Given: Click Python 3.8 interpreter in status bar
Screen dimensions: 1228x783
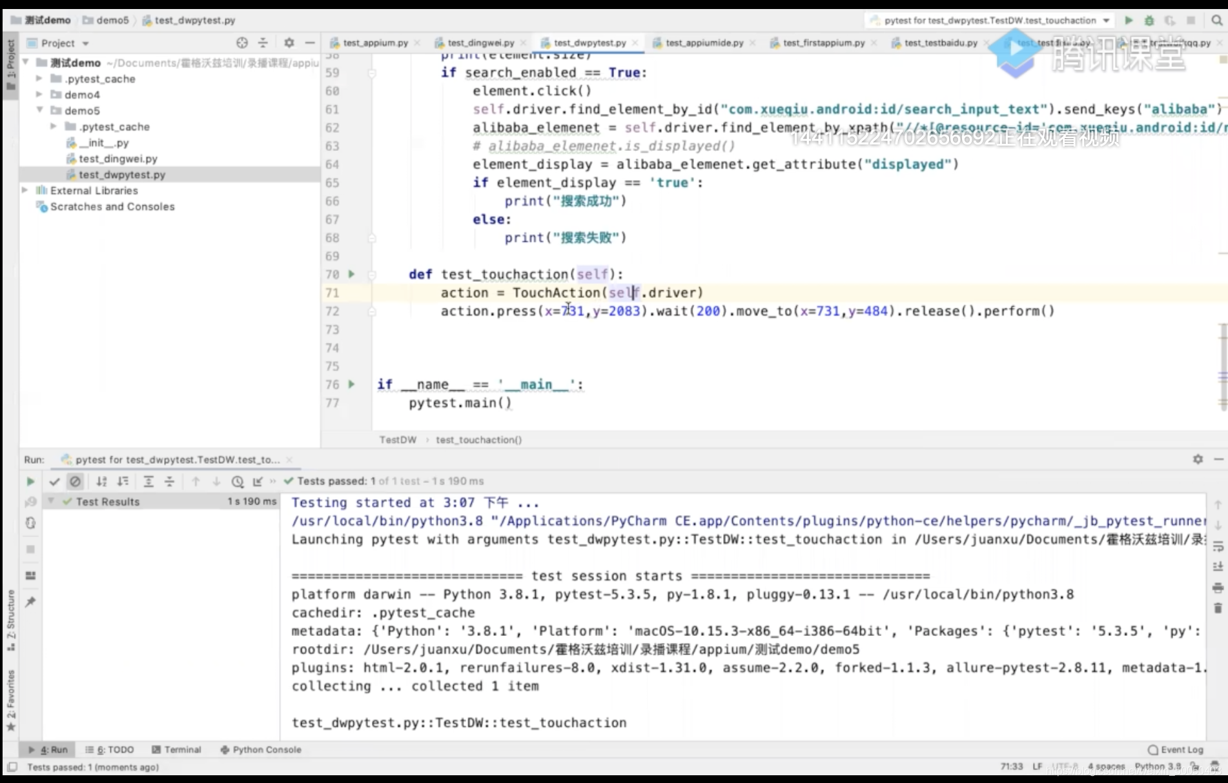Looking at the screenshot, I should point(1158,767).
